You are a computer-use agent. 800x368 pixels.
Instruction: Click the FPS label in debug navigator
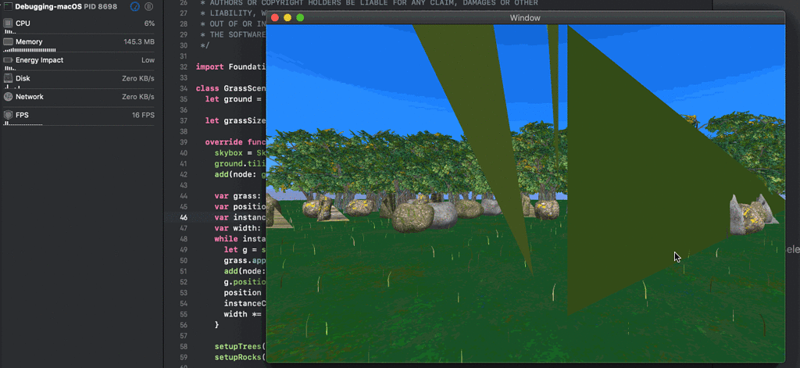(x=22, y=116)
